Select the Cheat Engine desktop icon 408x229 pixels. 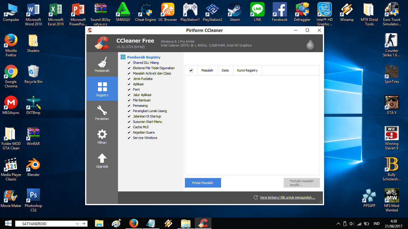(x=145, y=13)
